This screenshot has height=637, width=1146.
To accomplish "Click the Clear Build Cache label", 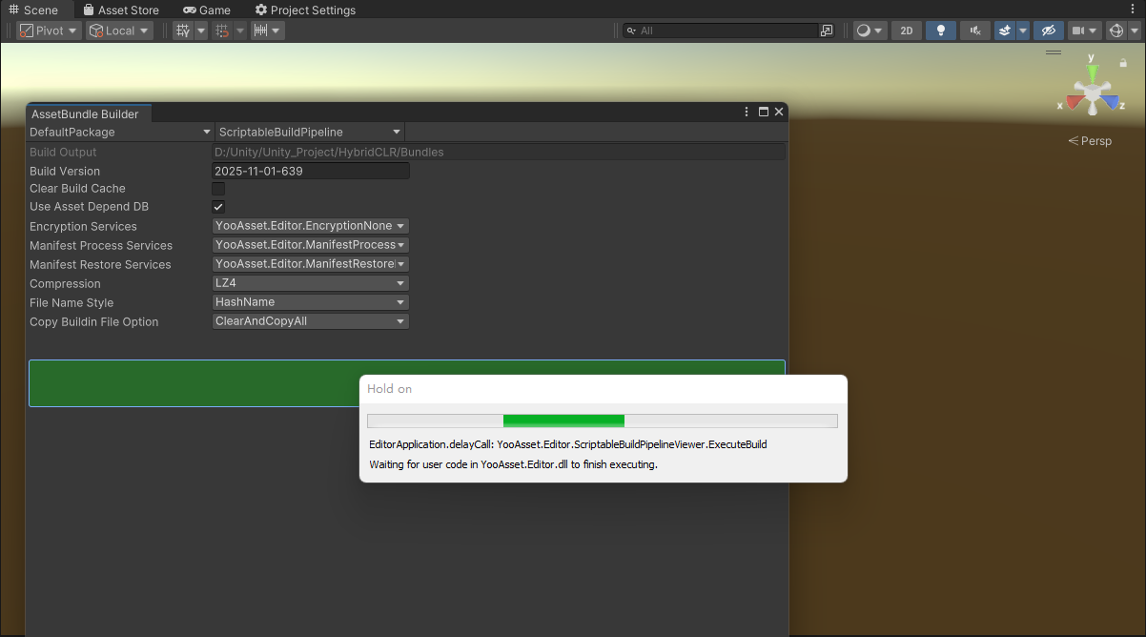I will coord(77,189).
